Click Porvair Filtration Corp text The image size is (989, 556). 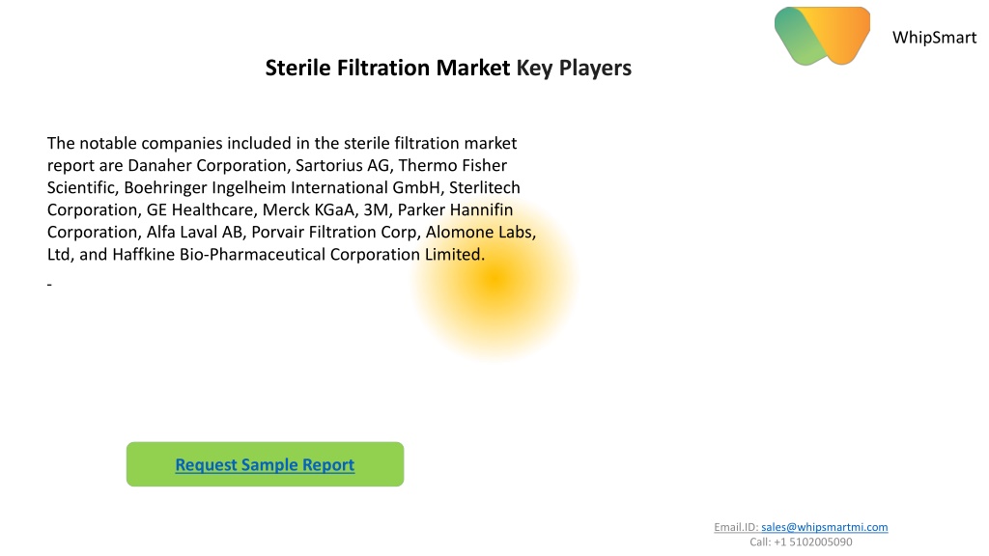334,232
